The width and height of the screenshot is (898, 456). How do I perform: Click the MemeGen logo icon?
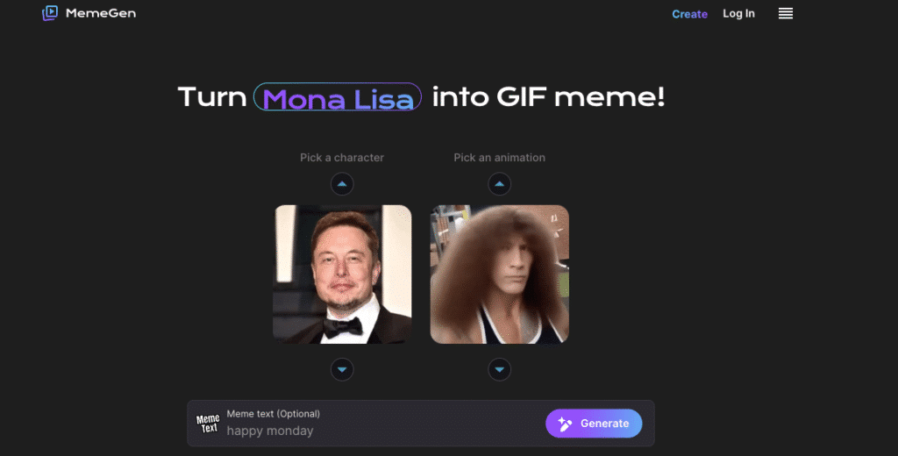point(50,13)
